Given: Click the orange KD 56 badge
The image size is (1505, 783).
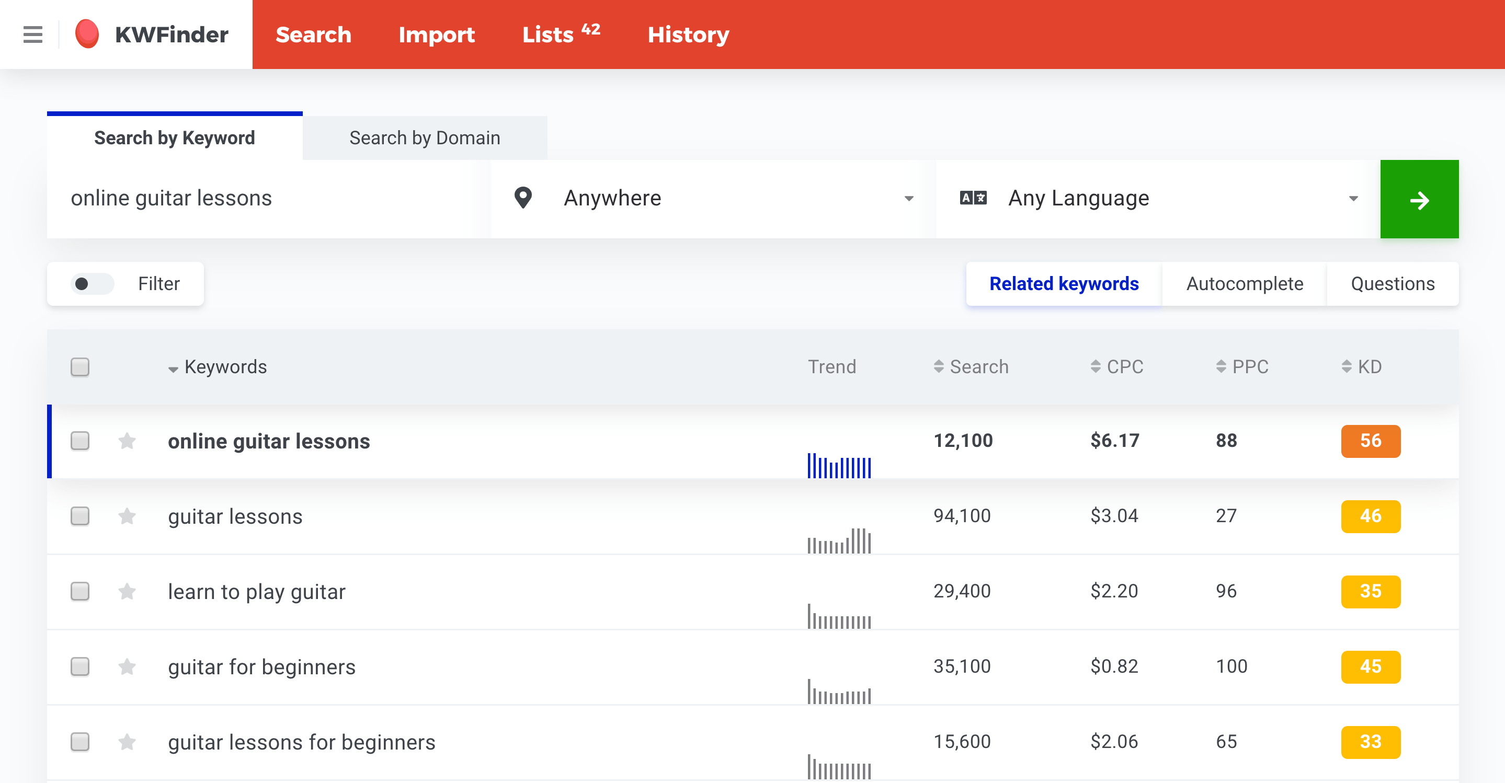Looking at the screenshot, I should 1371,441.
